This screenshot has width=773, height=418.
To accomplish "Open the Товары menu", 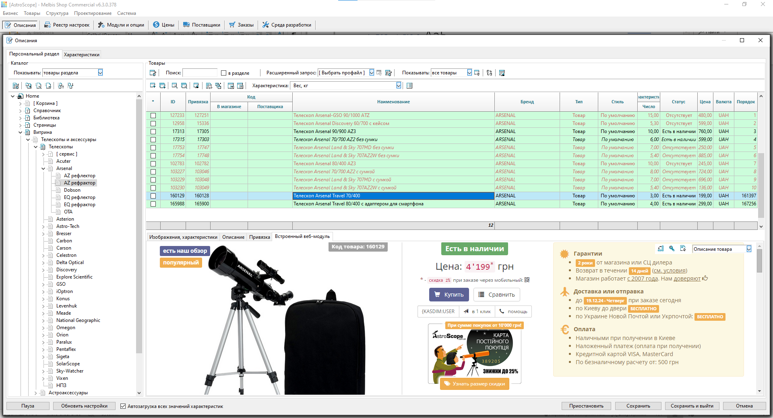I will 32,13.
